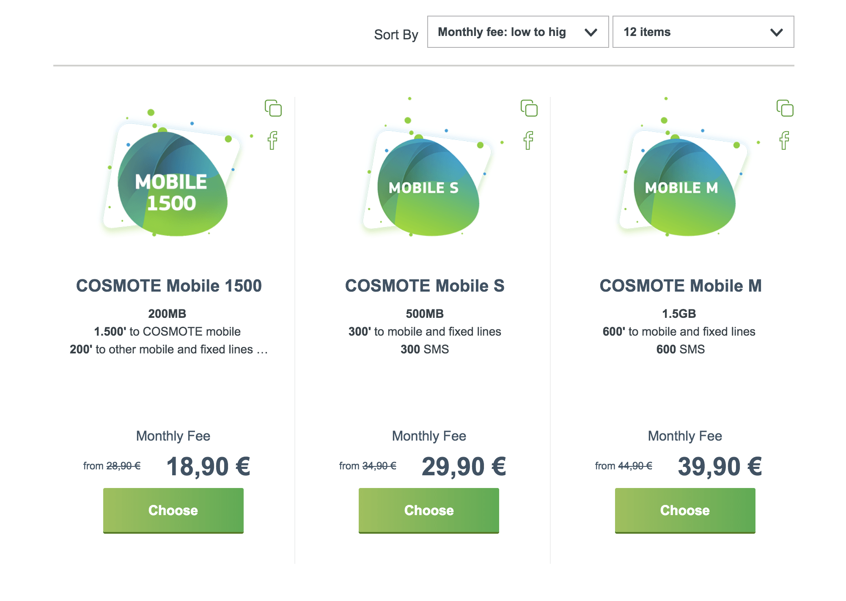Click compare icon on COSMOTE Mobile 1500

click(273, 108)
